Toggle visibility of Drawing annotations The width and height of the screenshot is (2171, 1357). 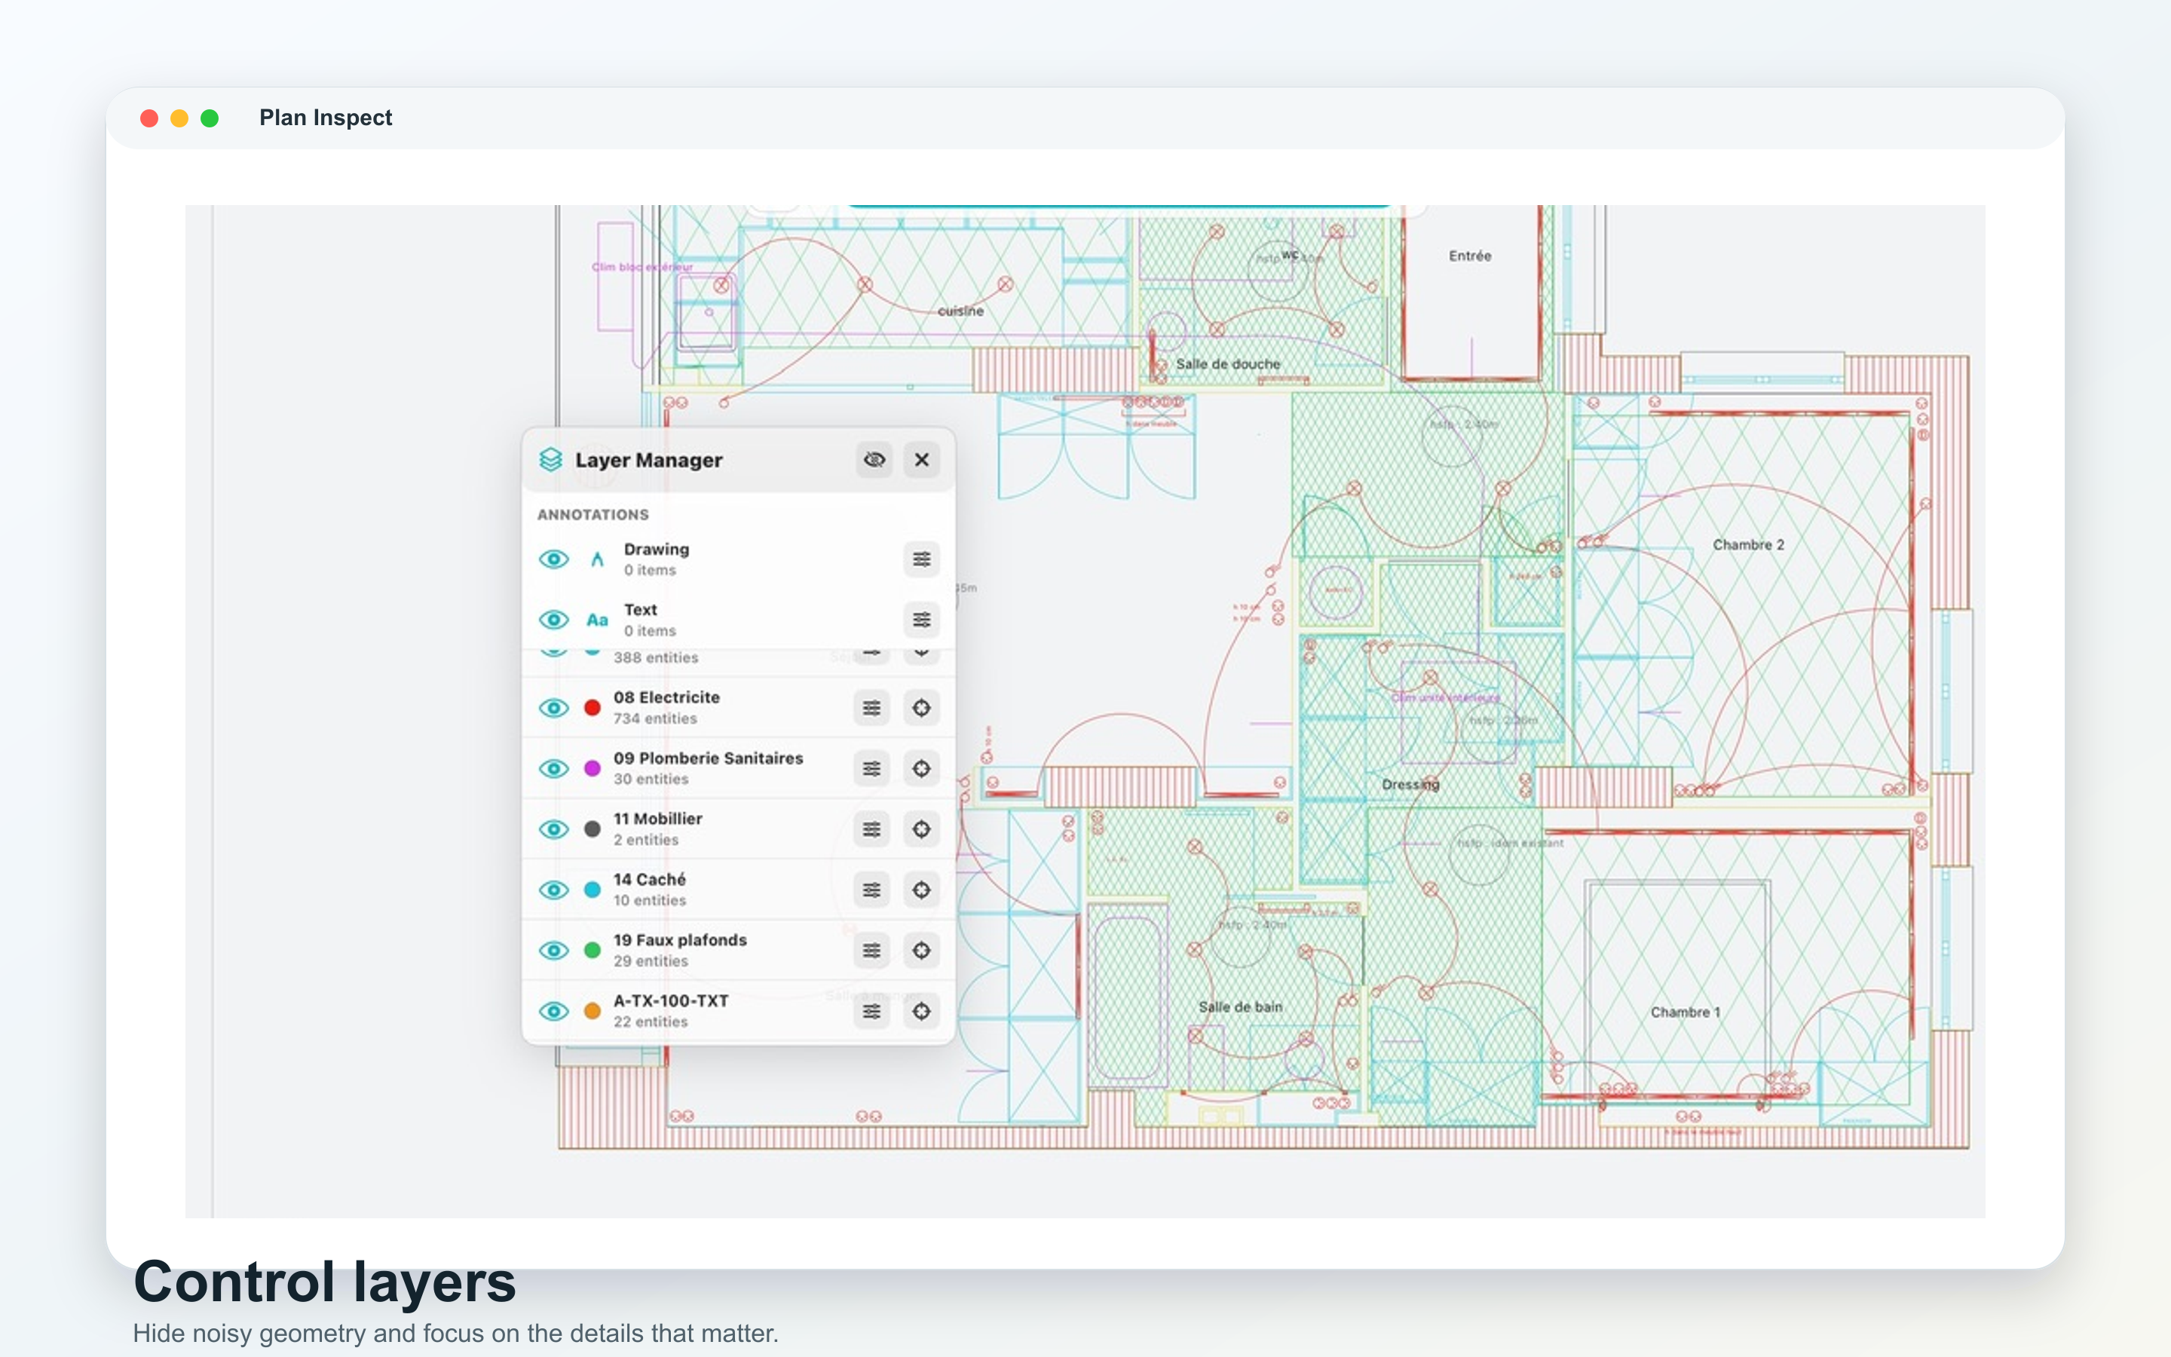click(554, 559)
